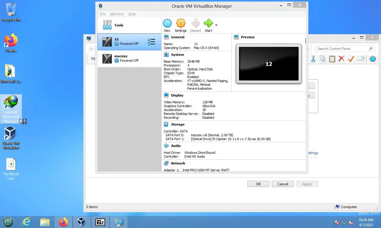Viewport: 381px width, 228px height.
Task: Click the muted volume tray icon
Action: 351,222
